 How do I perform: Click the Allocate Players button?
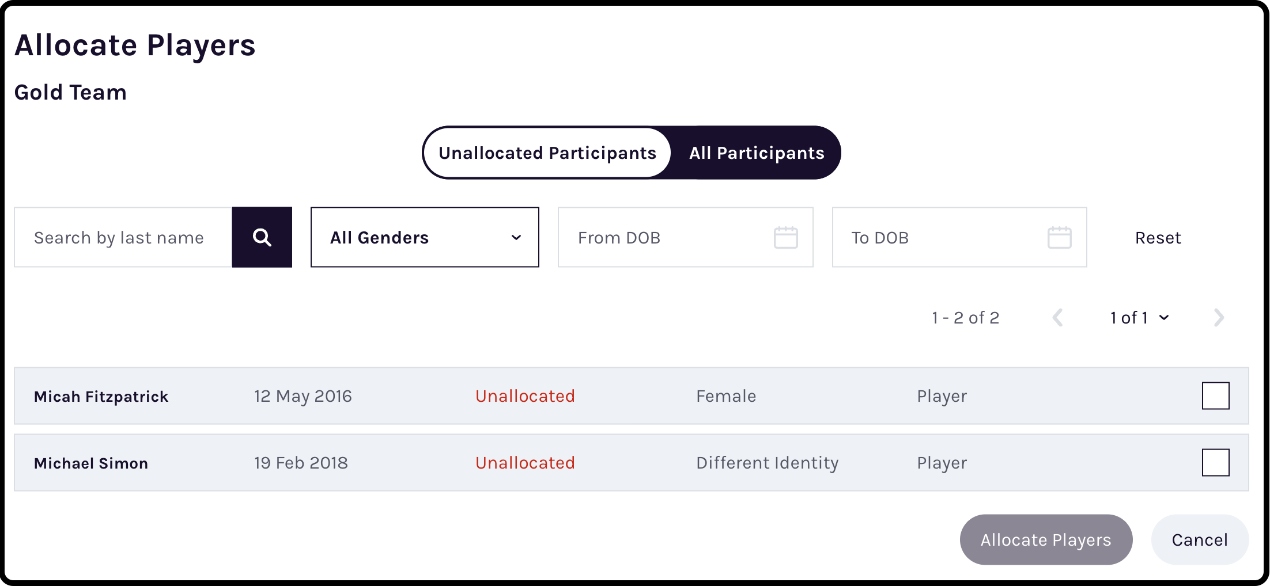pyautogui.click(x=1046, y=539)
